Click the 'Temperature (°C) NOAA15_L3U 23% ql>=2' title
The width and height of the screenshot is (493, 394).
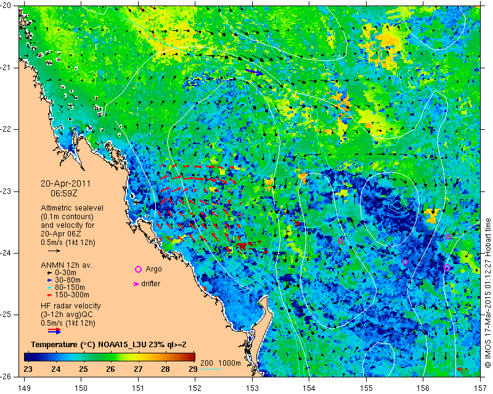(108, 345)
